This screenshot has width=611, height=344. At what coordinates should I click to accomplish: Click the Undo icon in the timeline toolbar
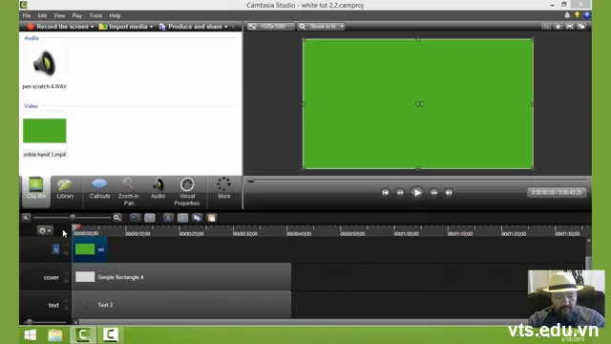pyautogui.click(x=135, y=218)
